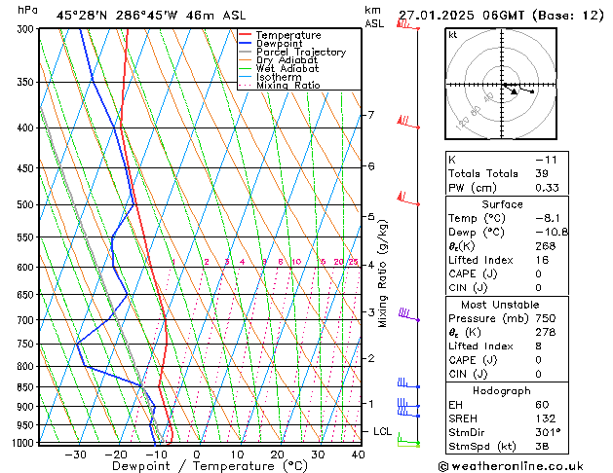Click the gray Parcel Trajectory line sample in legend

[246, 52]
